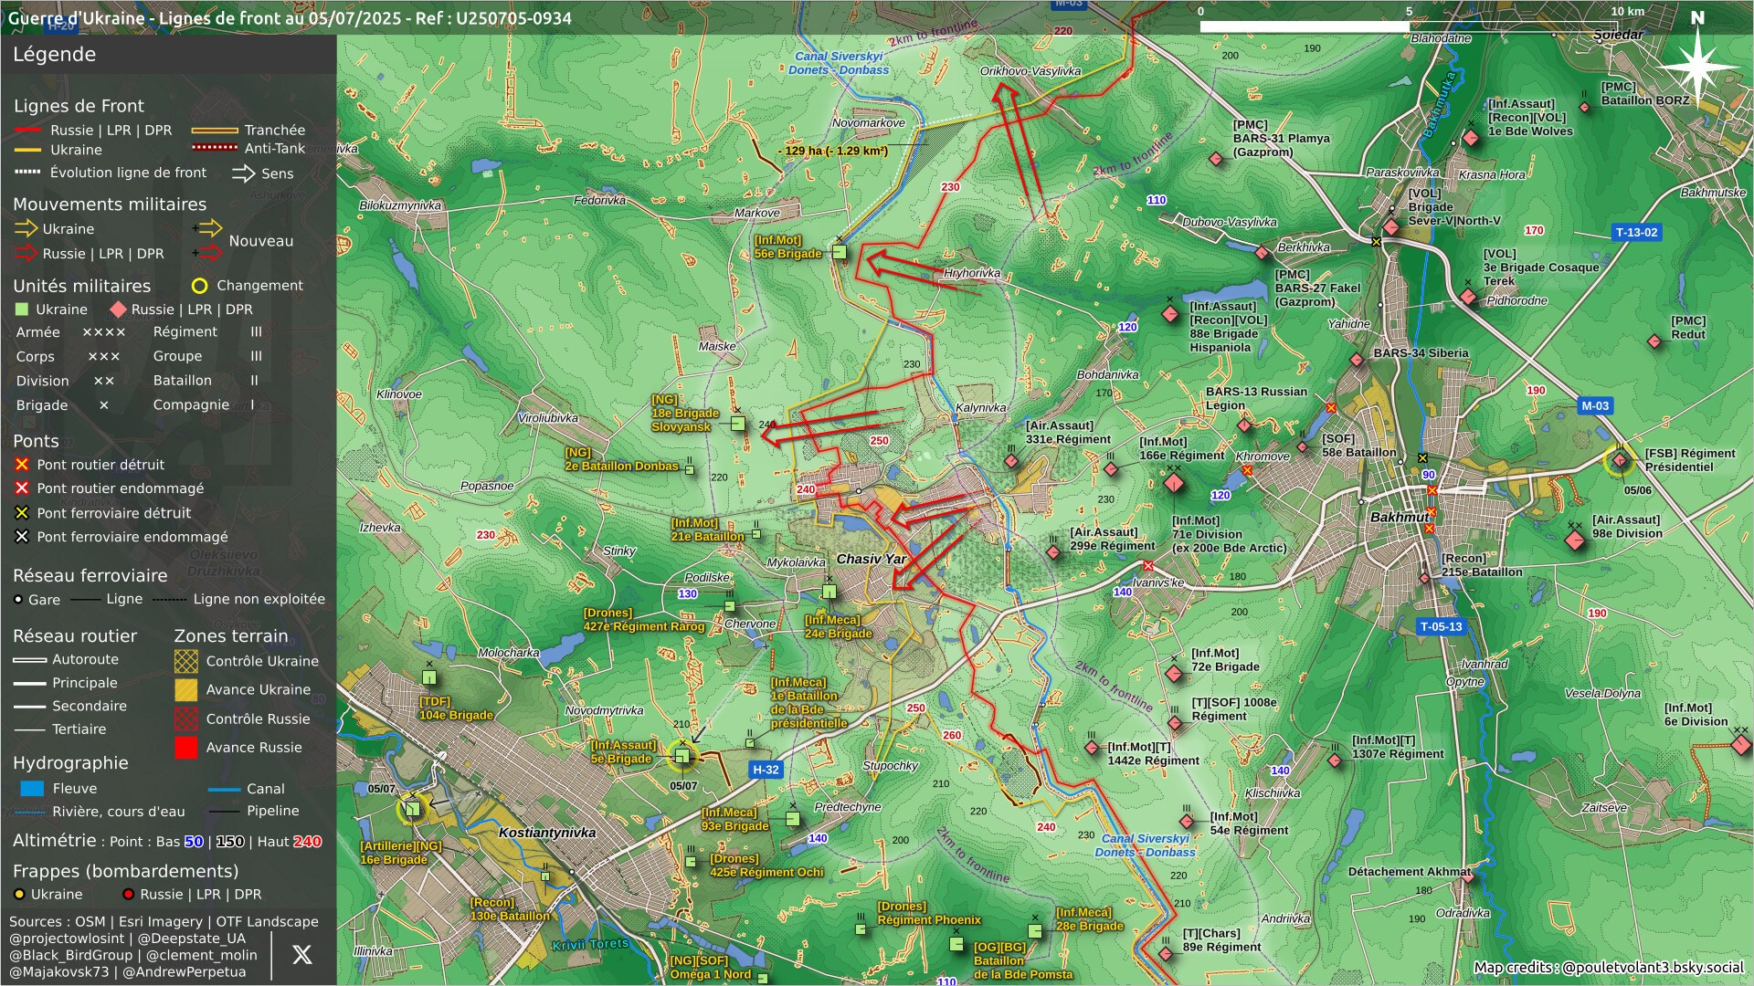Click the Fleuve blue legend swatch
The image size is (1754, 986).
pos(32,789)
